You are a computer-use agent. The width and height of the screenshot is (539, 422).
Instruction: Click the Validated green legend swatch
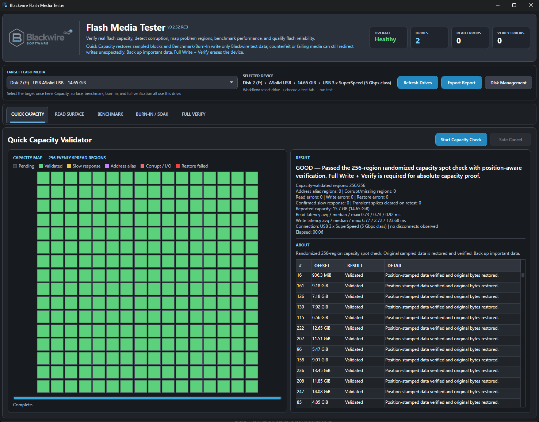pos(41,166)
